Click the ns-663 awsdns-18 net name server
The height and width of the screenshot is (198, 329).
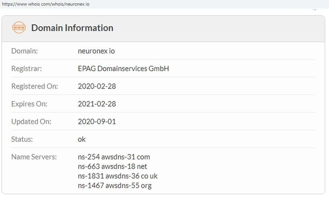tap(113, 166)
